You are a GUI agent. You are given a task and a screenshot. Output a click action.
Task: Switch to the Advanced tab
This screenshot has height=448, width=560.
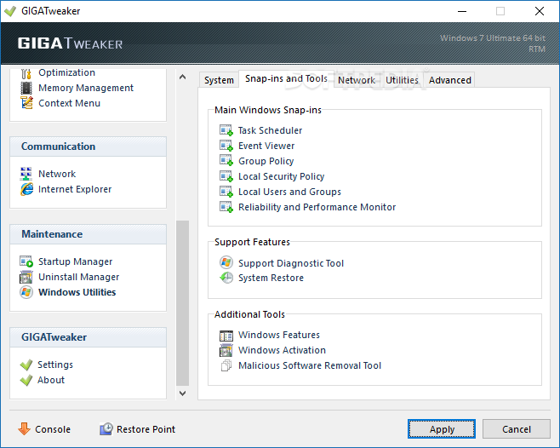coord(449,80)
